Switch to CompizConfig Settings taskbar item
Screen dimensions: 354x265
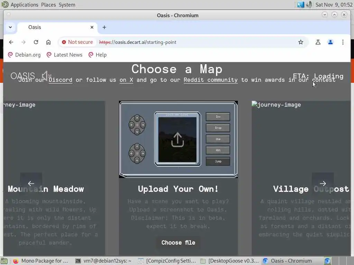pyautogui.click(x=167, y=261)
